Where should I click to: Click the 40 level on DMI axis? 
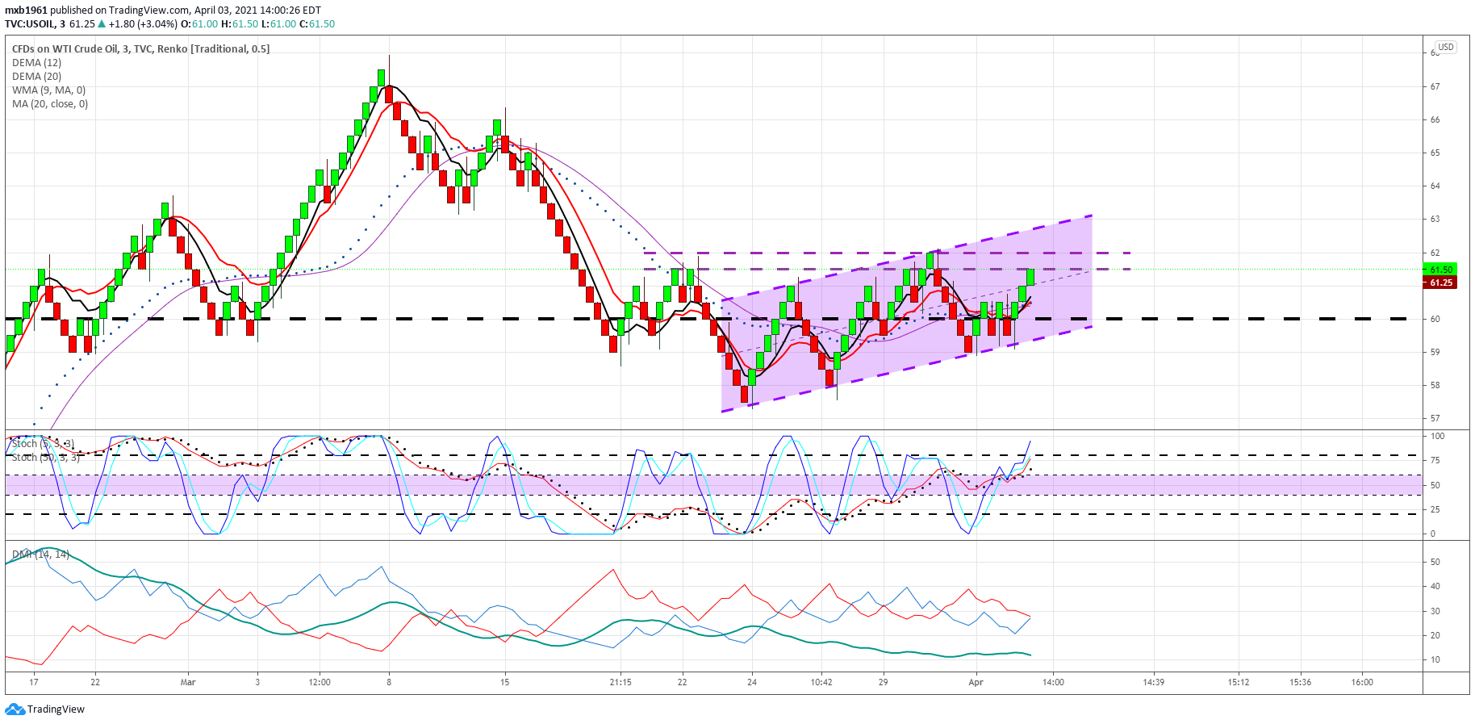[x=1435, y=586]
